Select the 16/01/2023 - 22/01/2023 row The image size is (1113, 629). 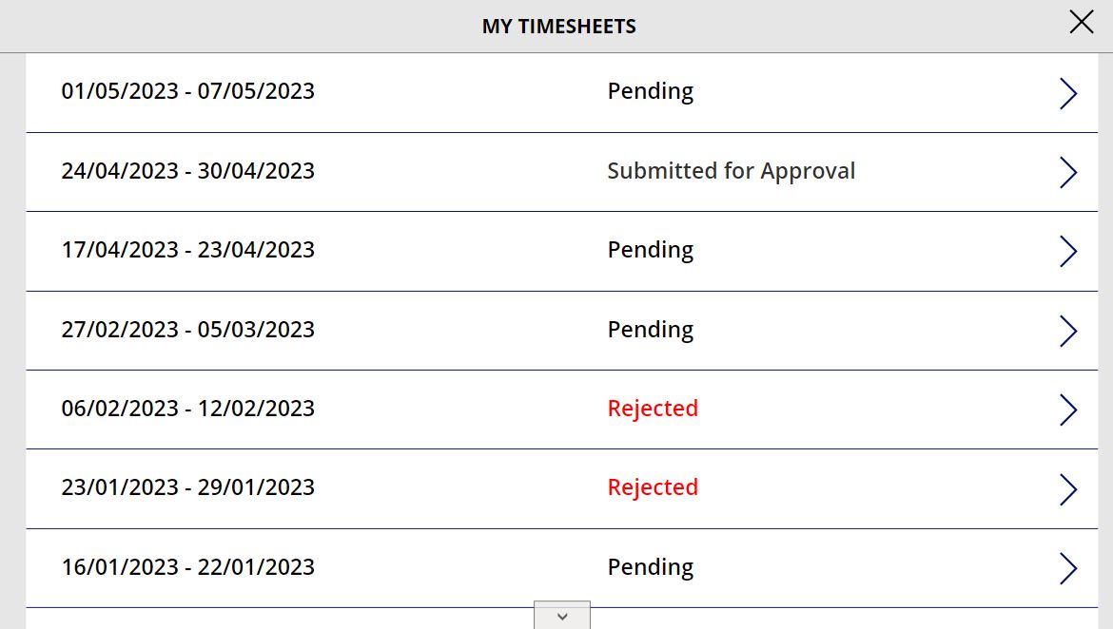coord(188,567)
